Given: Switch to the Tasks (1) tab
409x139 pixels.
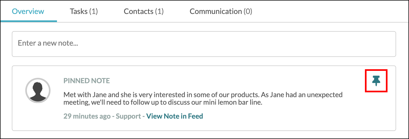Looking at the screenshot, I should click(84, 12).
